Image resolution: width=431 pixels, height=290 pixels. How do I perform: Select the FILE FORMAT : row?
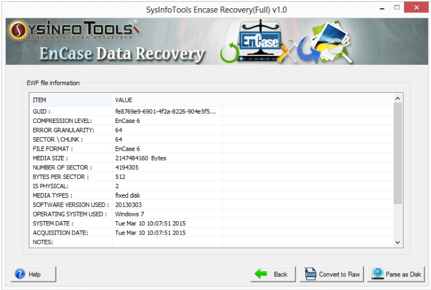point(211,149)
